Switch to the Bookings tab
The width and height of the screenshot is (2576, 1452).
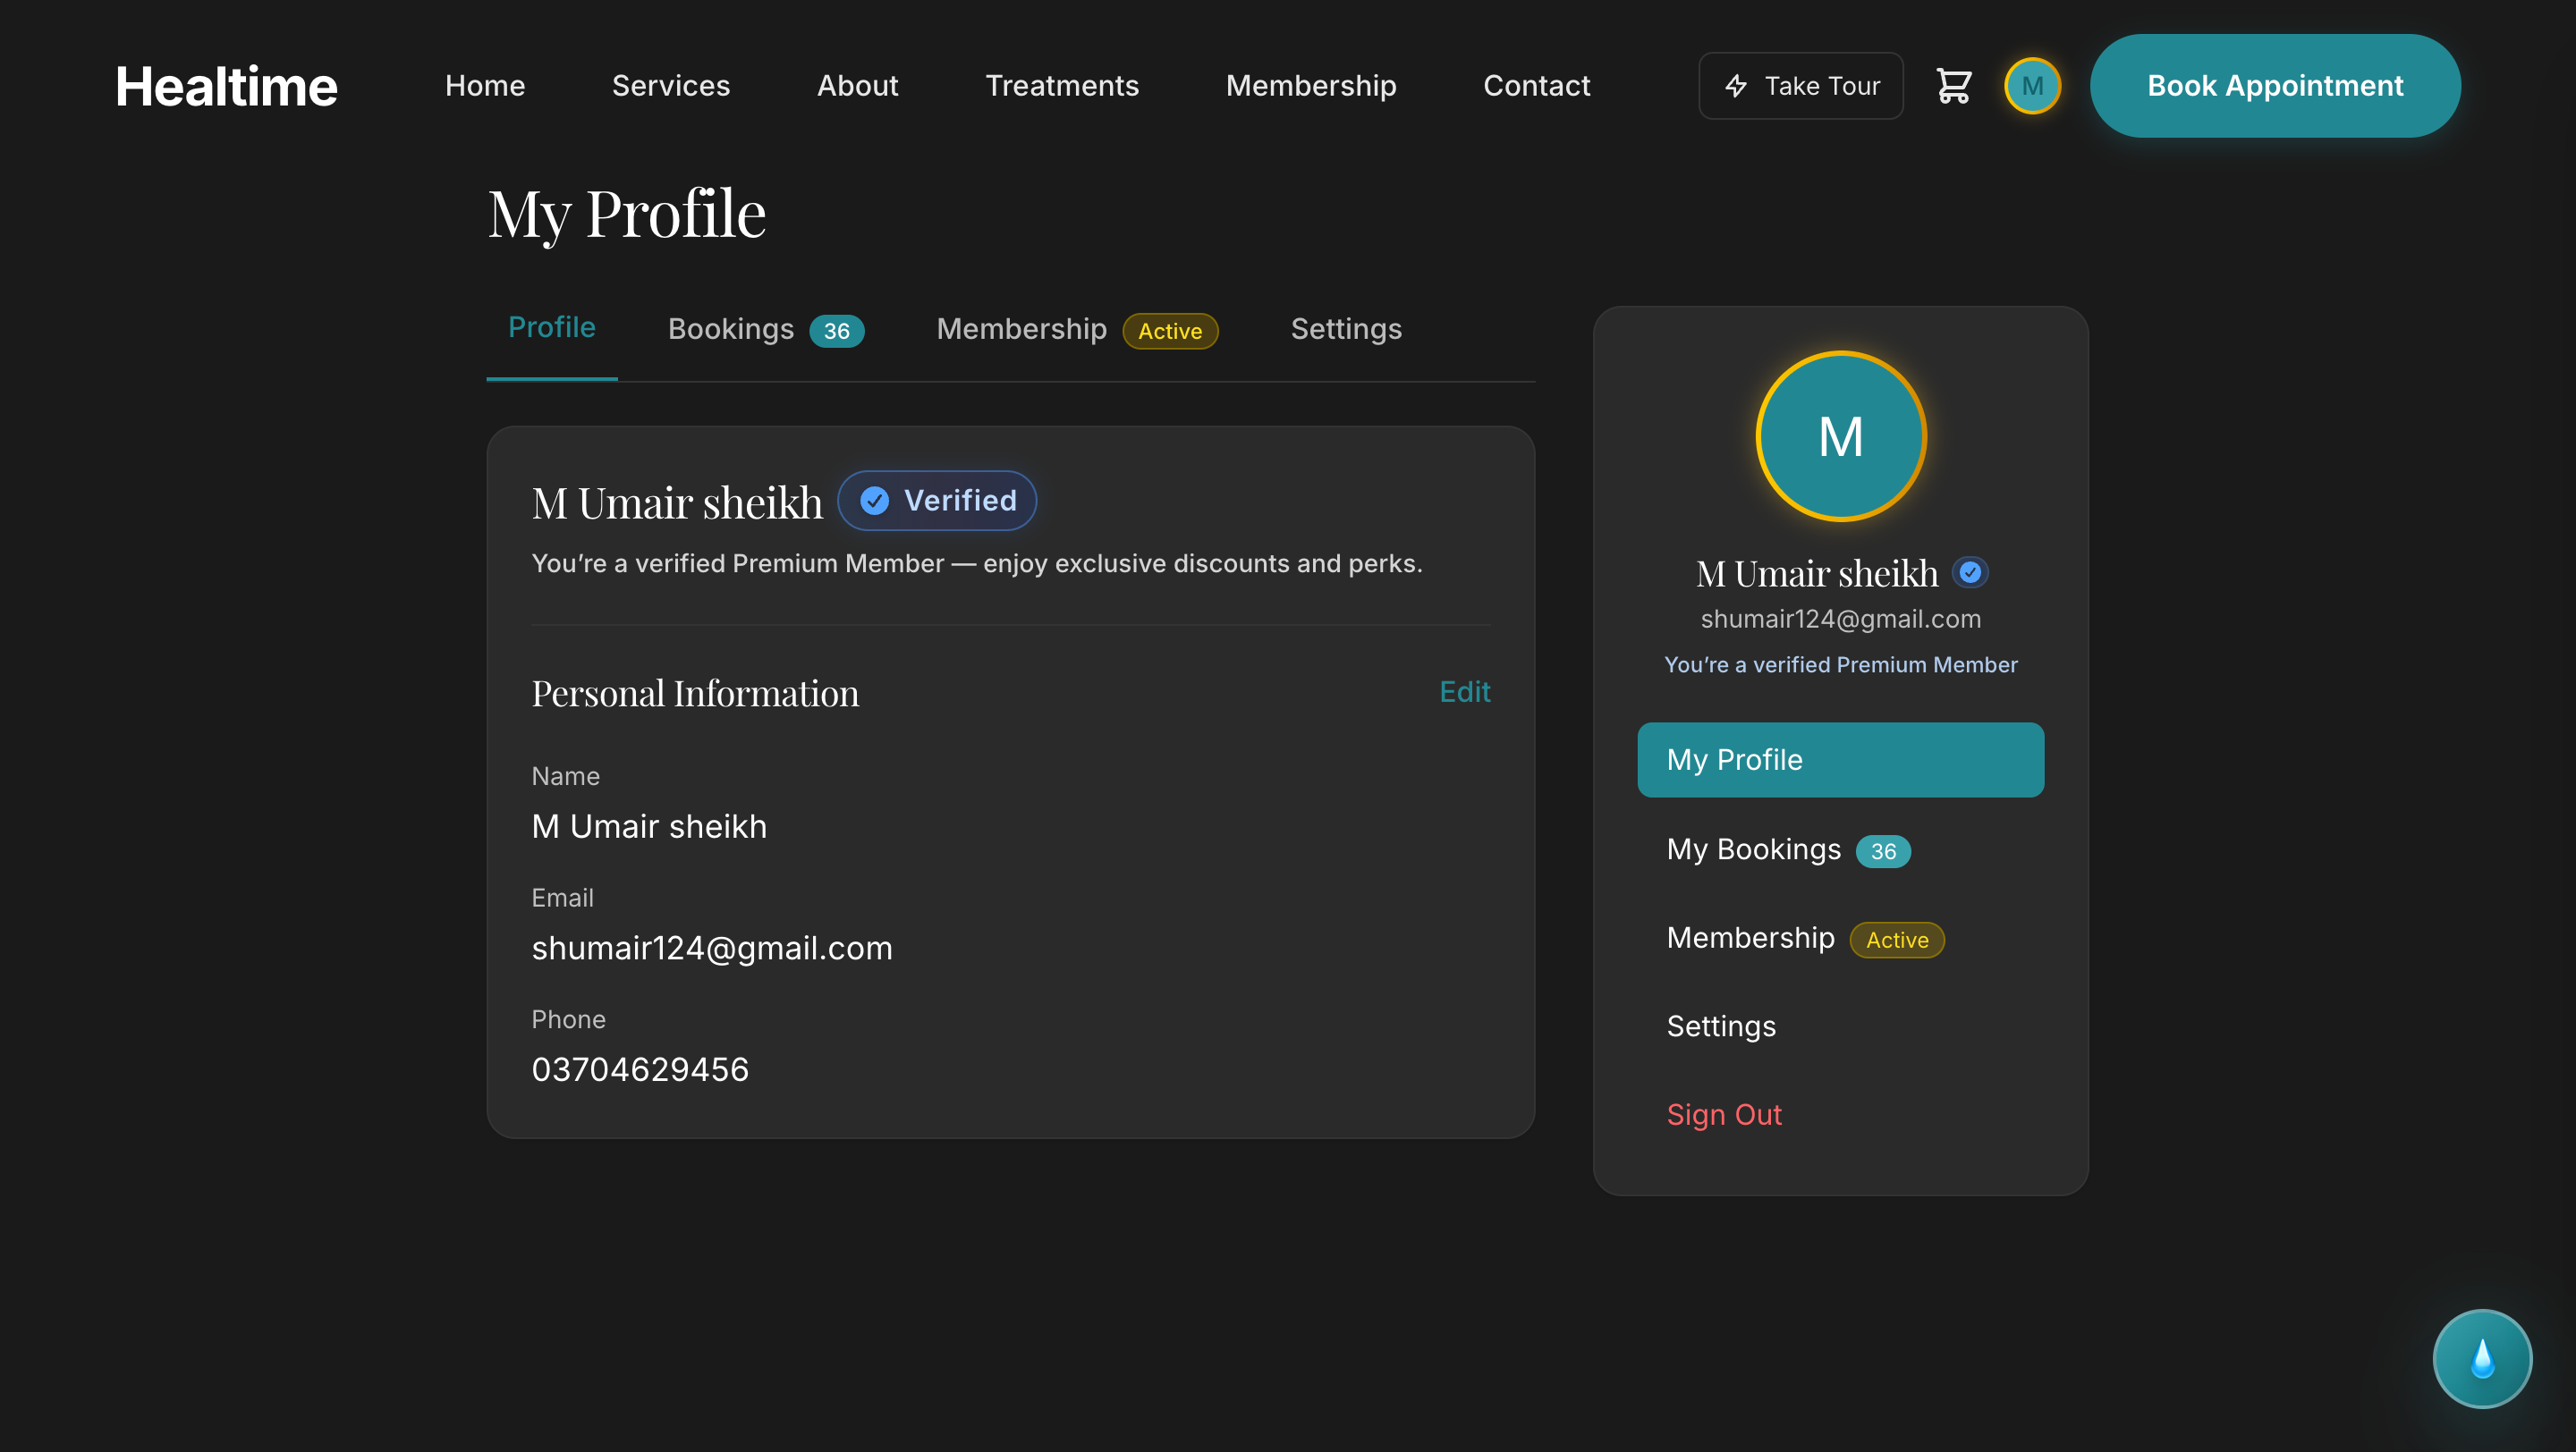(x=730, y=329)
